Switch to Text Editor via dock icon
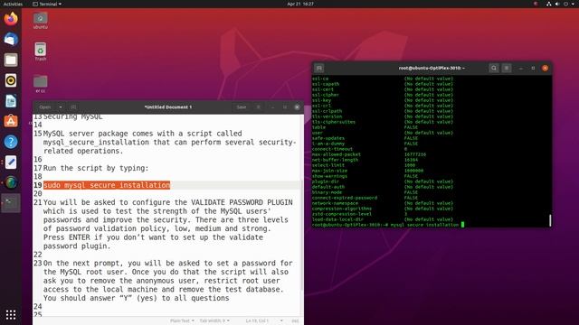The height and width of the screenshot is (325, 579). [11, 162]
